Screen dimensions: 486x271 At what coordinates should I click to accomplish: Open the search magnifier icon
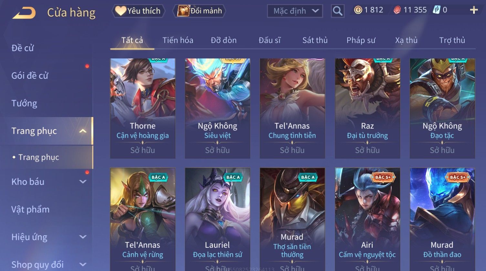pos(337,11)
